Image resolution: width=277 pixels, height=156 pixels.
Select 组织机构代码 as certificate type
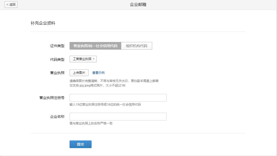(x=137, y=46)
